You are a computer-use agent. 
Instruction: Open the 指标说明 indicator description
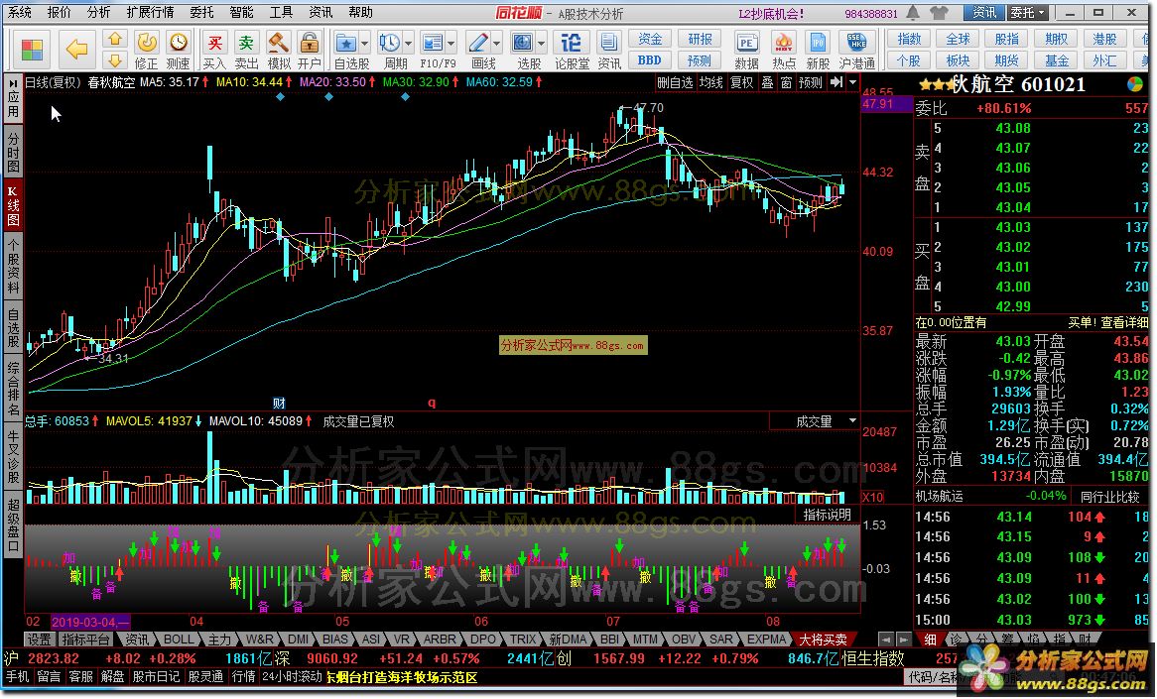(828, 514)
